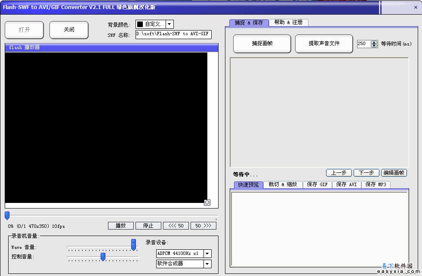Click the 下一步 button
Screen dimensions: 422x276
pyautogui.click(x=366, y=173)
